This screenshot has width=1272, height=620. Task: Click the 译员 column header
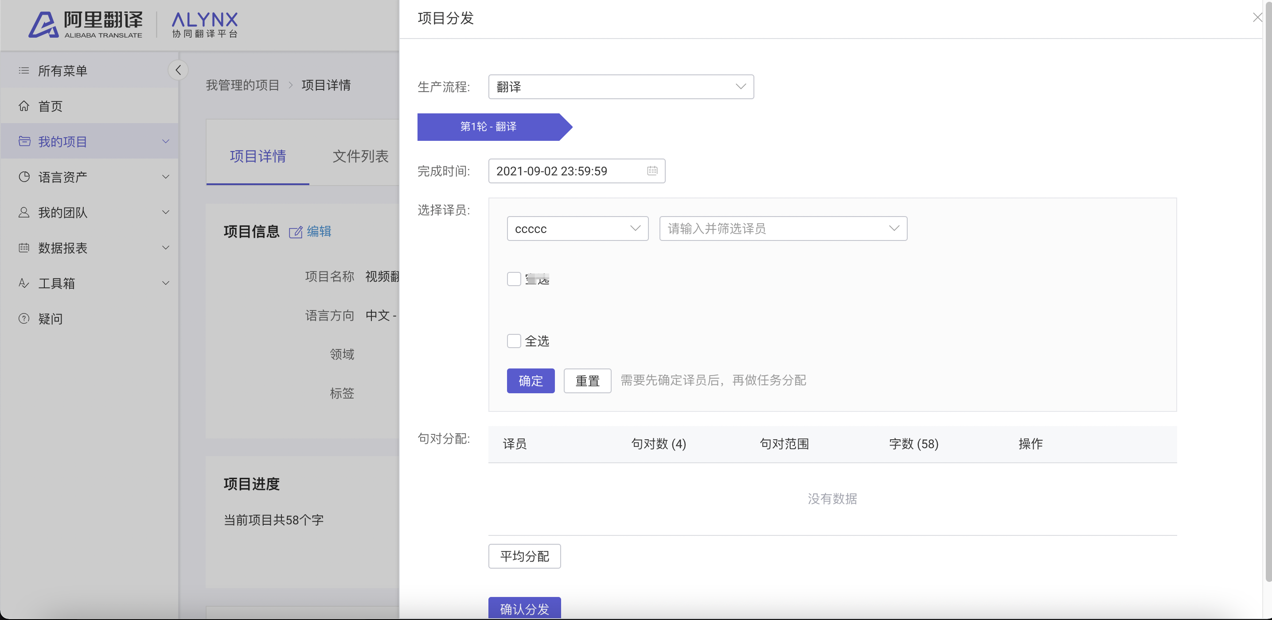pyautogui.click(x=515, y=444)
